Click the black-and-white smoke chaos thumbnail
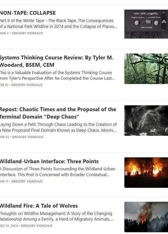The height and width of the screenshot is (234, 168). (146, 120)
